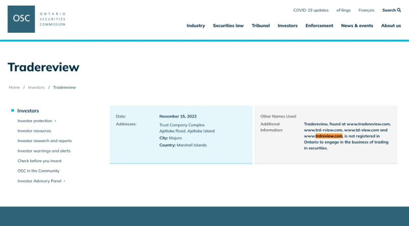Open the Industry menu
Image resolution: width=409 pixels, height=226 pixels.
(196, 26)
